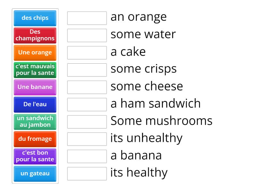The height and width of the screenshot is (192, 256).
Task: Click the answer box beside "an orange"
Action: coord(87,18)
